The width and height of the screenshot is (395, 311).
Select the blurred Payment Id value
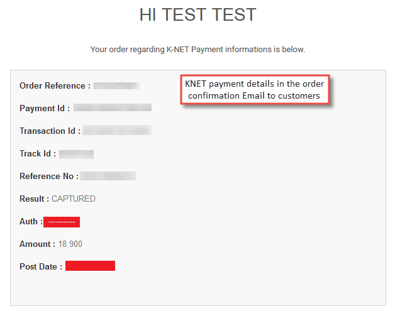(x=113, y=107)
